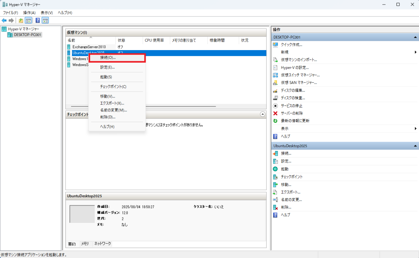The width and height of the screenshot is (419, 258).
Task: Sort by 状況 column header
Action: (x=253, y=40)
